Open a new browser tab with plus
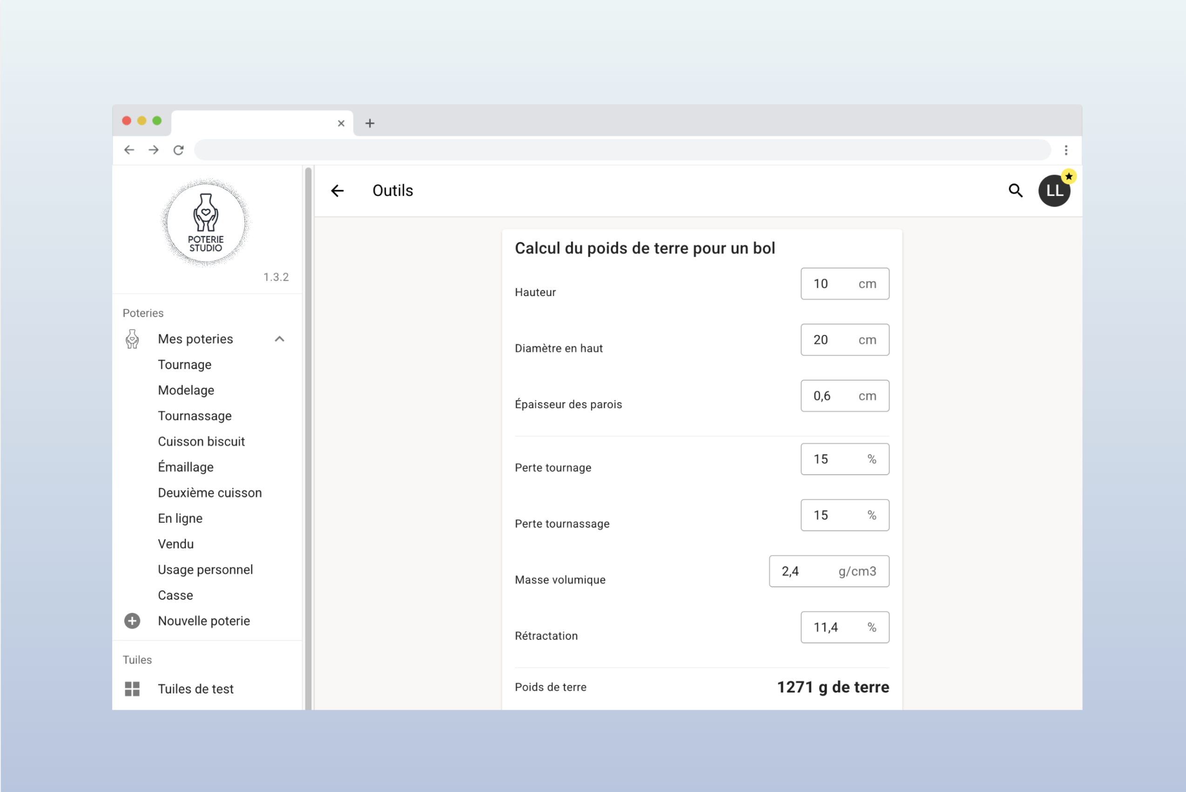The image size is (1186, 792). point(370,123)
